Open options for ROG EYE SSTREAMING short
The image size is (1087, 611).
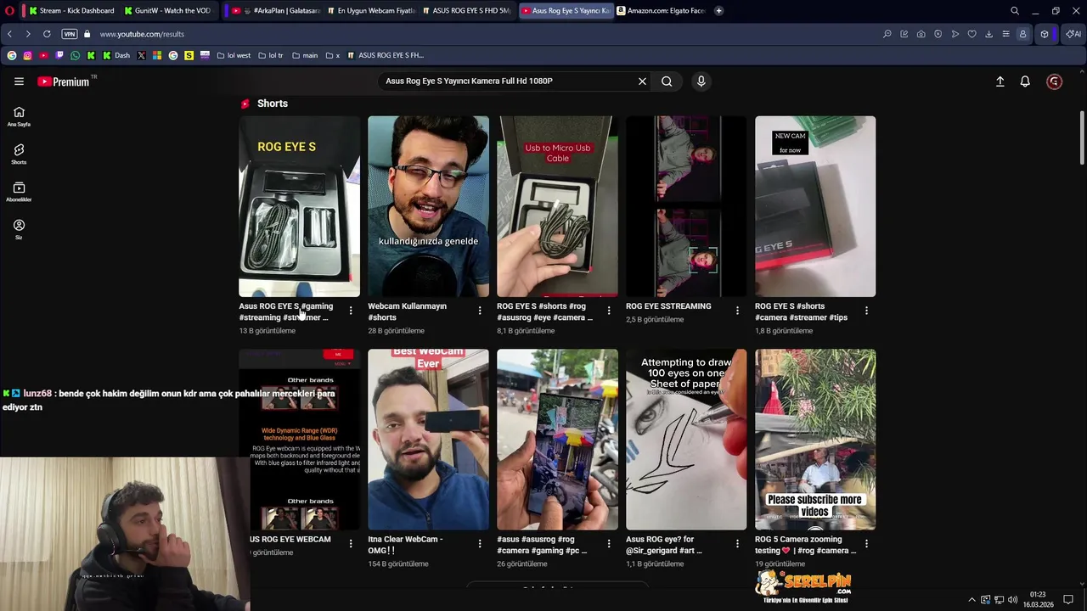[x=737, y=311]
